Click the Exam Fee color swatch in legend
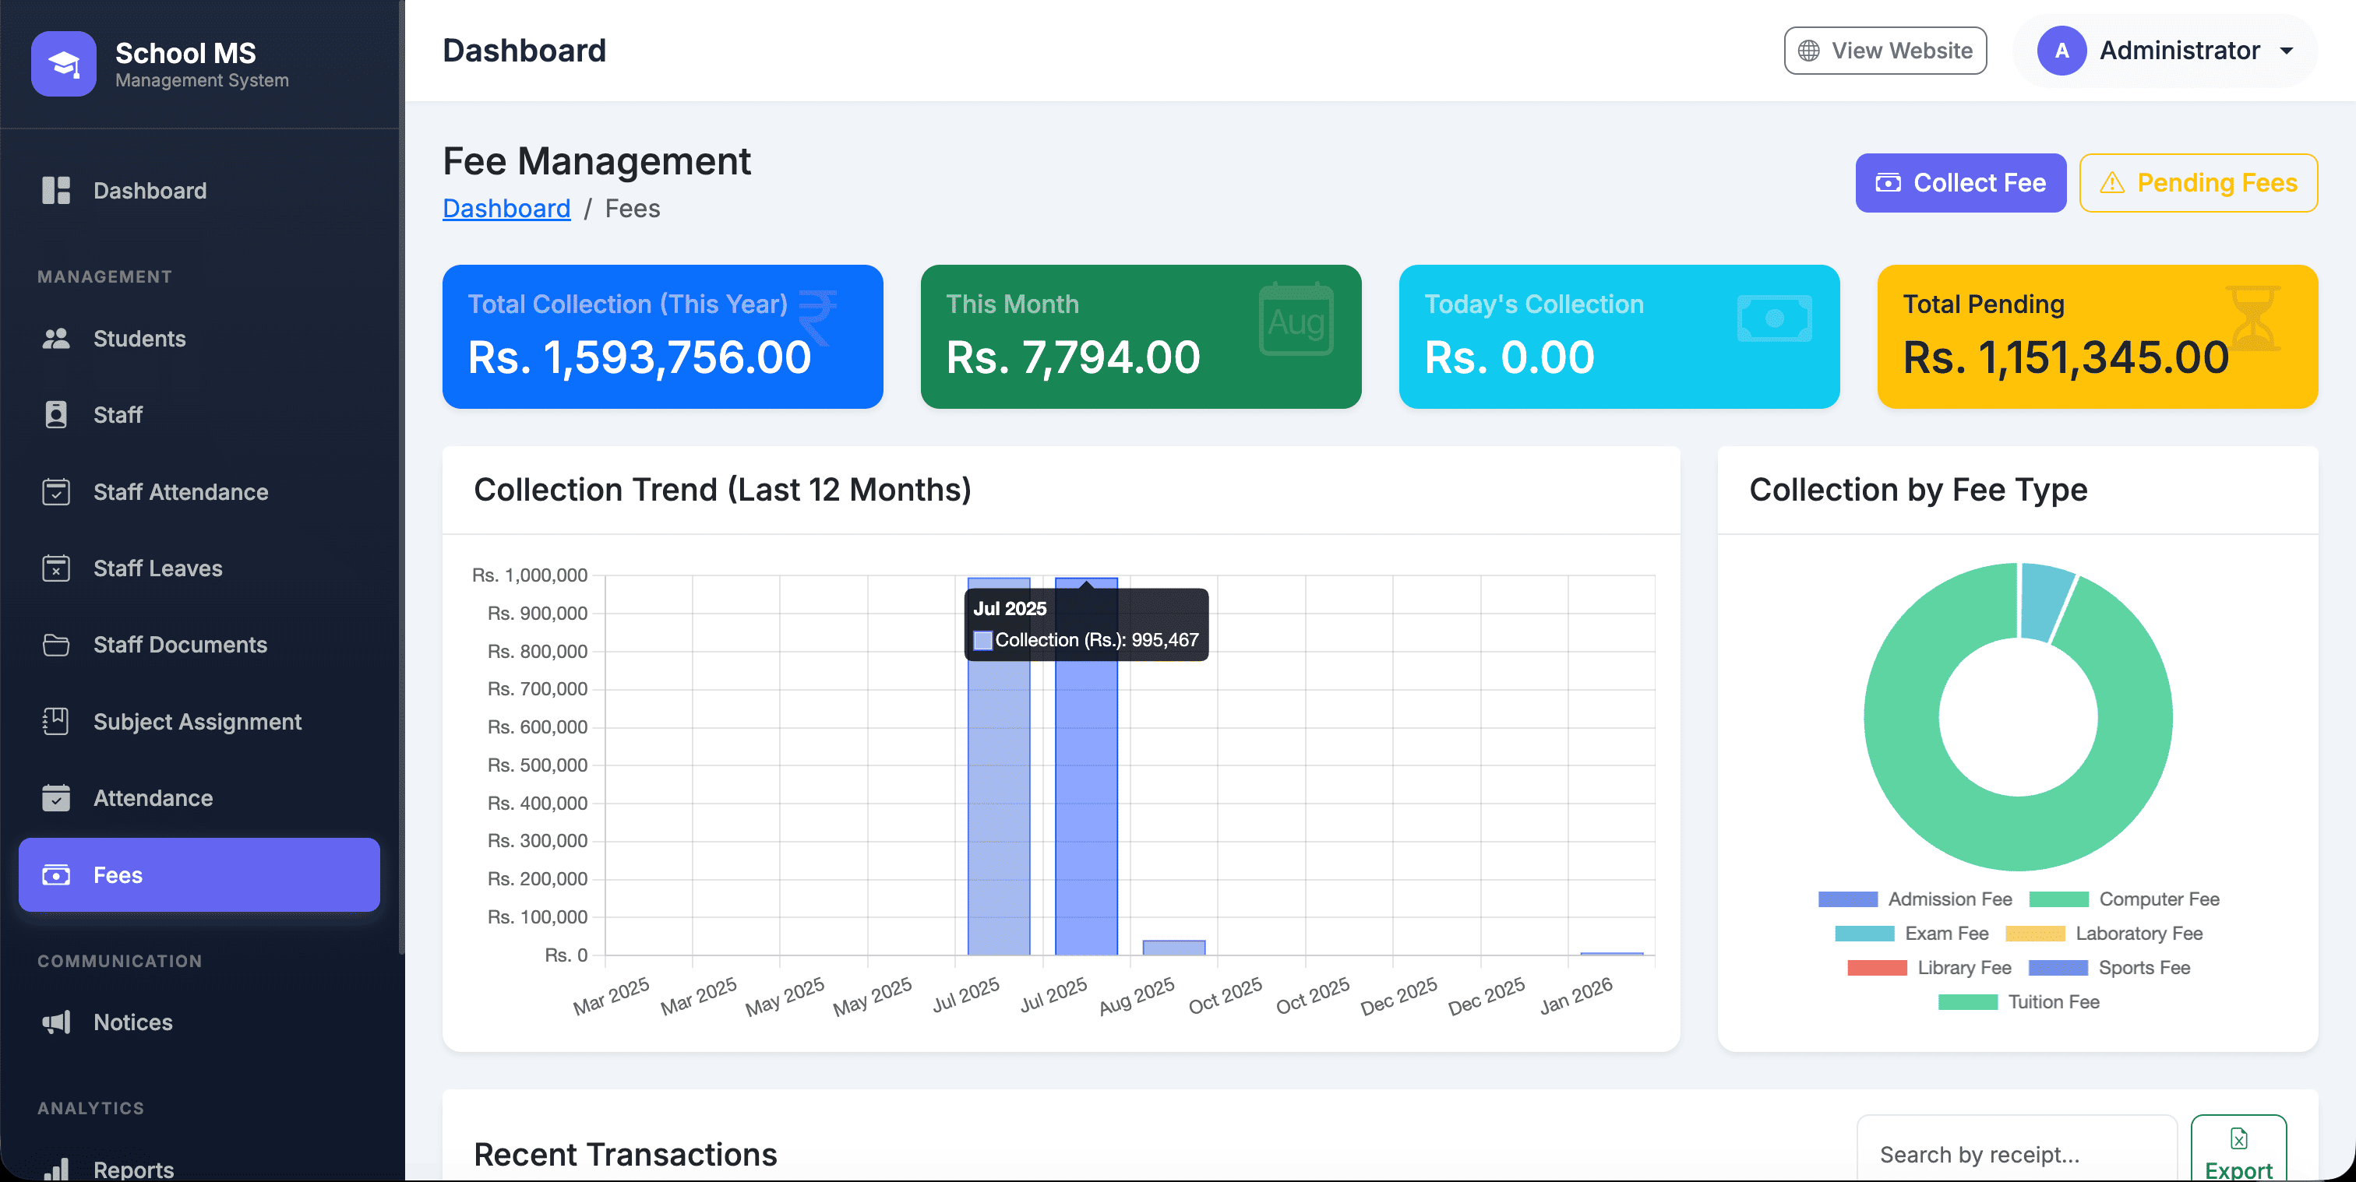 click(1864, 934)
